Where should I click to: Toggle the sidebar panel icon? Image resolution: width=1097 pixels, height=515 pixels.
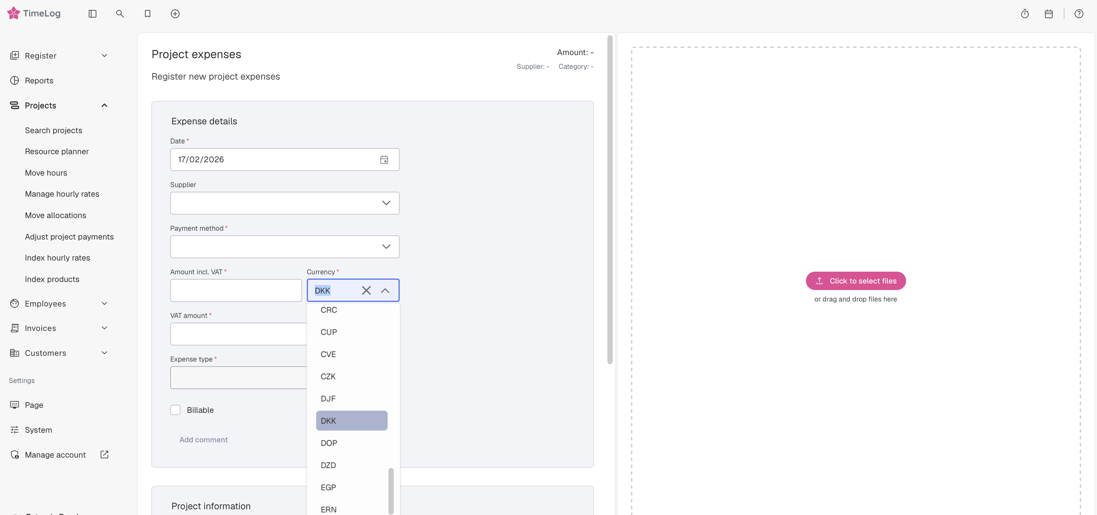pyautogui.click(x=93, y=14)
